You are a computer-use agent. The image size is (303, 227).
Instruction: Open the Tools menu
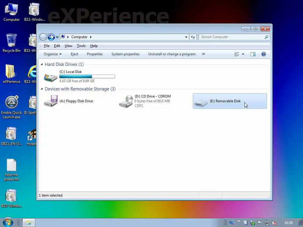click(81, 46)
